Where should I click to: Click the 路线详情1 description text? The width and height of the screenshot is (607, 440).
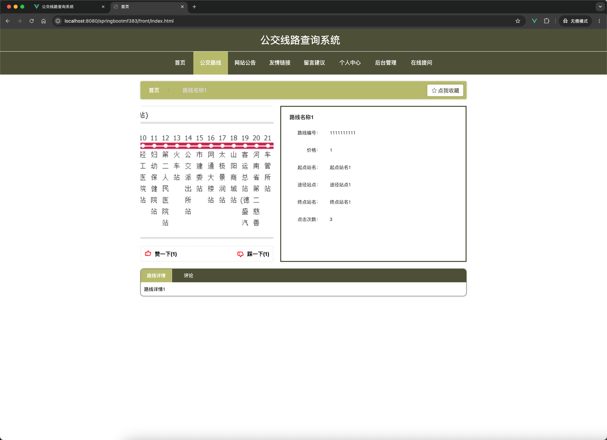155,289
